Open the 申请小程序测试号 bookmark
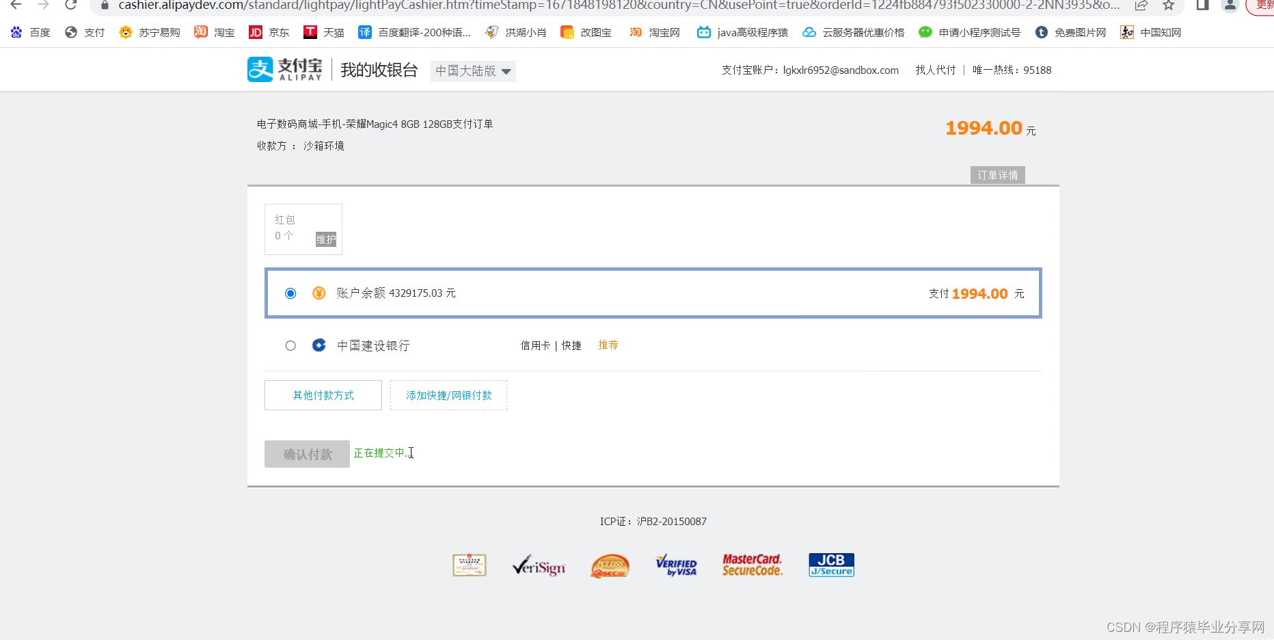This screenshot has height=640, width=1274. (970, 32)
